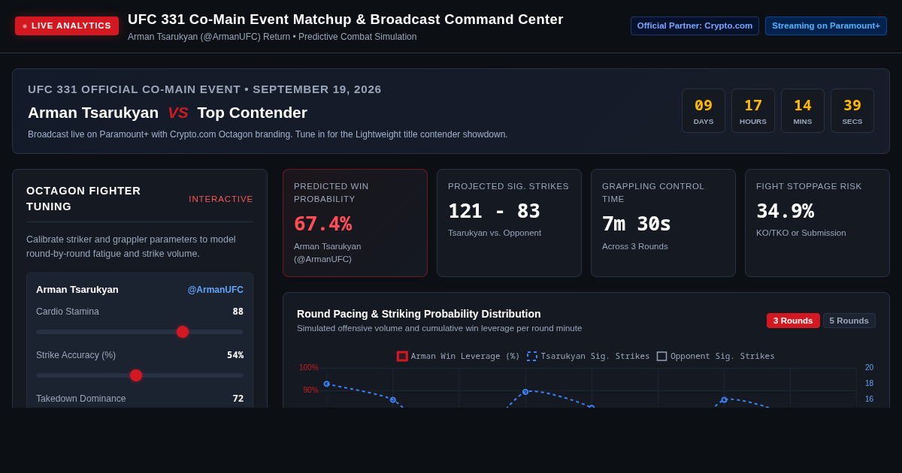Click the Octagon Fighter Tuning heading
The image size is (902, 473).
pos(83,199)
